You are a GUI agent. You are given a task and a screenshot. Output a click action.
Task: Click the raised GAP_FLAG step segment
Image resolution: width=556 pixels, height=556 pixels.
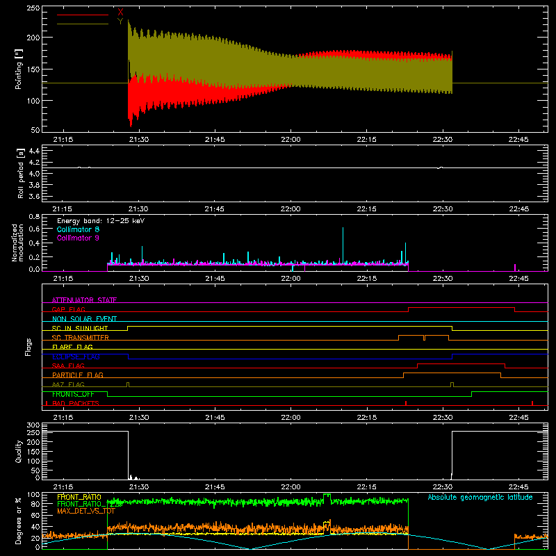[461, 308]
